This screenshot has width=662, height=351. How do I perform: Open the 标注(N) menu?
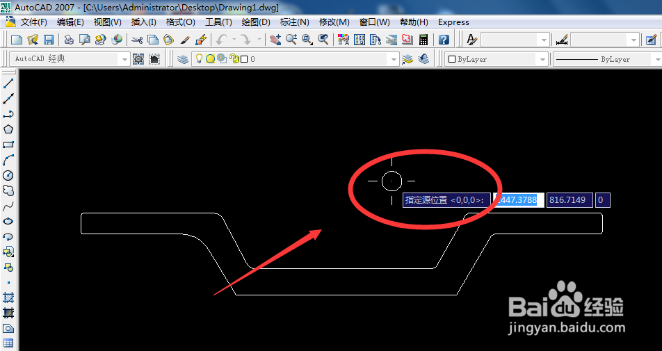coord(294,22)
